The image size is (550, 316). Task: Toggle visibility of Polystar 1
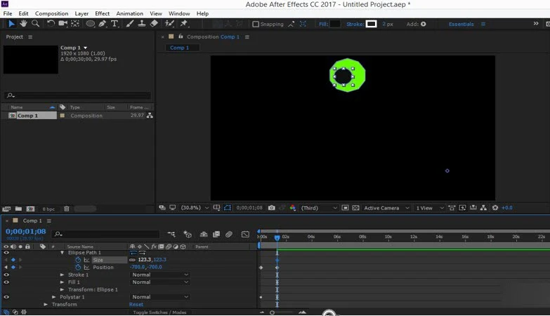(6, 297)
